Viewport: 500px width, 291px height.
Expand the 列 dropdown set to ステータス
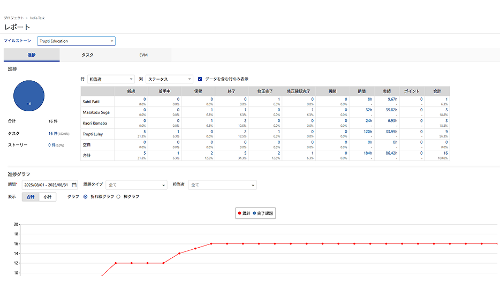[169, 79]
